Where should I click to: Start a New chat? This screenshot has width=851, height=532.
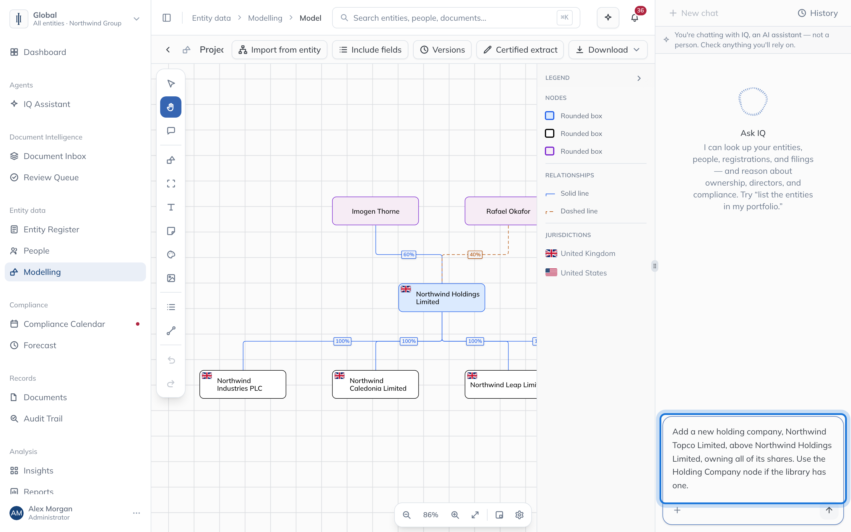click(x=694, y=13)
